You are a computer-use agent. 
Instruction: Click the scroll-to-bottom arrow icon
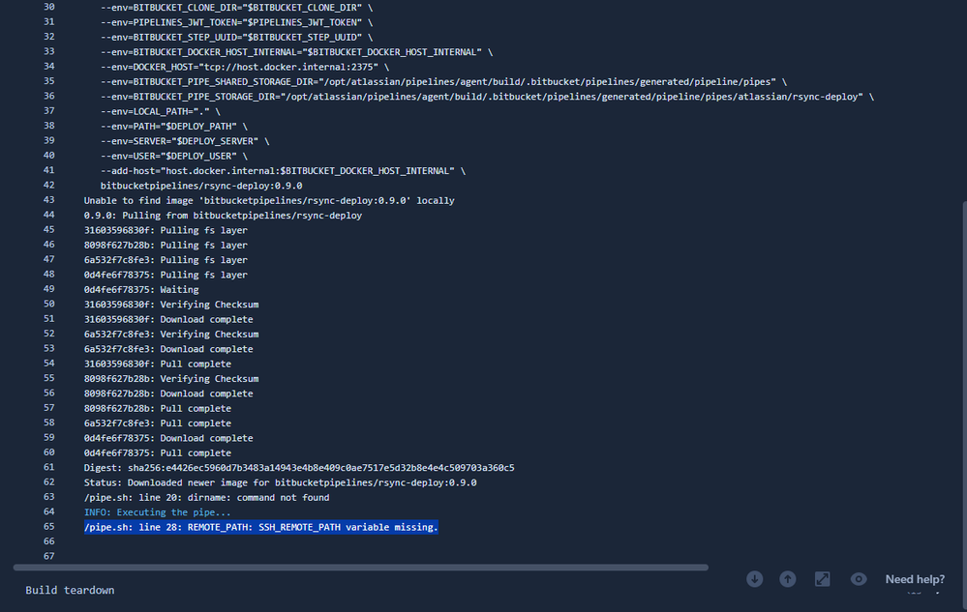[754, 579]
